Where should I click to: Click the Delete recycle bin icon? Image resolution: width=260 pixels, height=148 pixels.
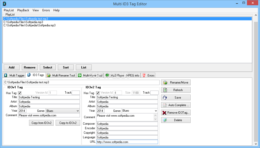(x=165, y=120)
